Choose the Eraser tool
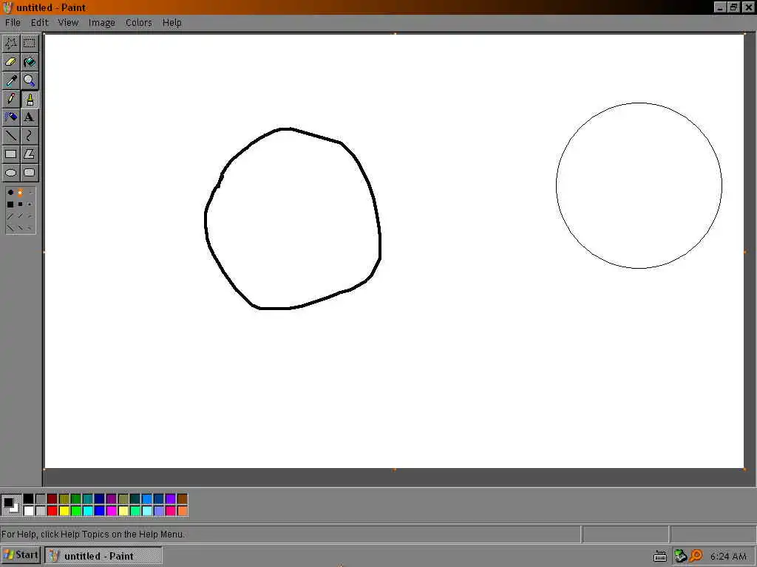This screenshot has width=757, height=567. pyautogui.click(x=11, y=62)
